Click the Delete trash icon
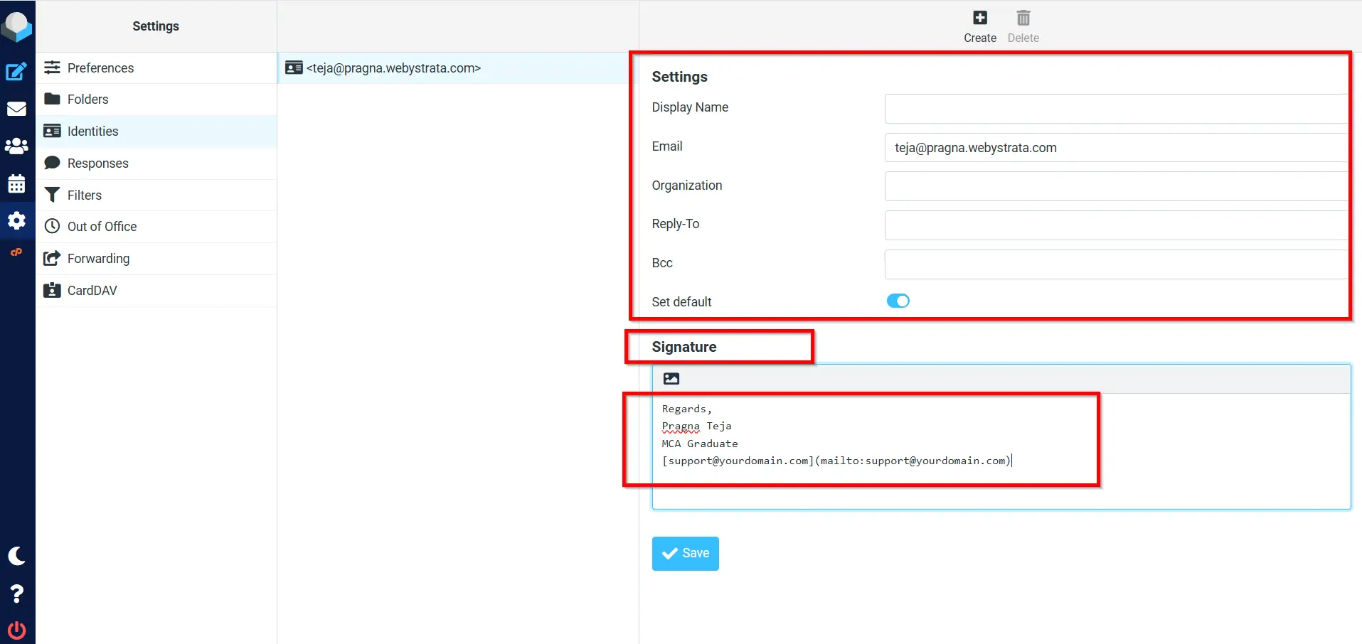 pyautogui.click(x=1023, y=18)
